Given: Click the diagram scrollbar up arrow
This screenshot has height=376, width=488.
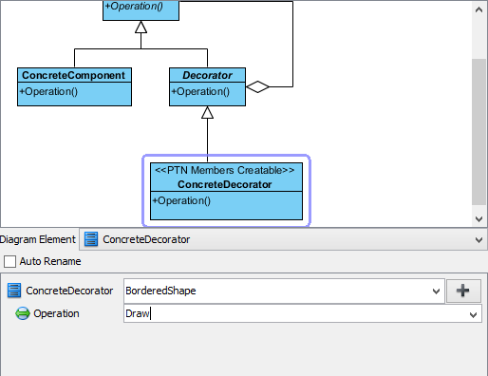Looking at the screenshot, I should click(479, 9).
